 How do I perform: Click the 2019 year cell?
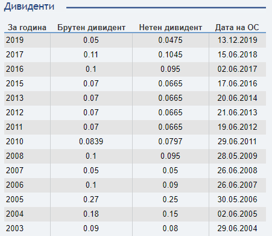click(x=14, y=40)
